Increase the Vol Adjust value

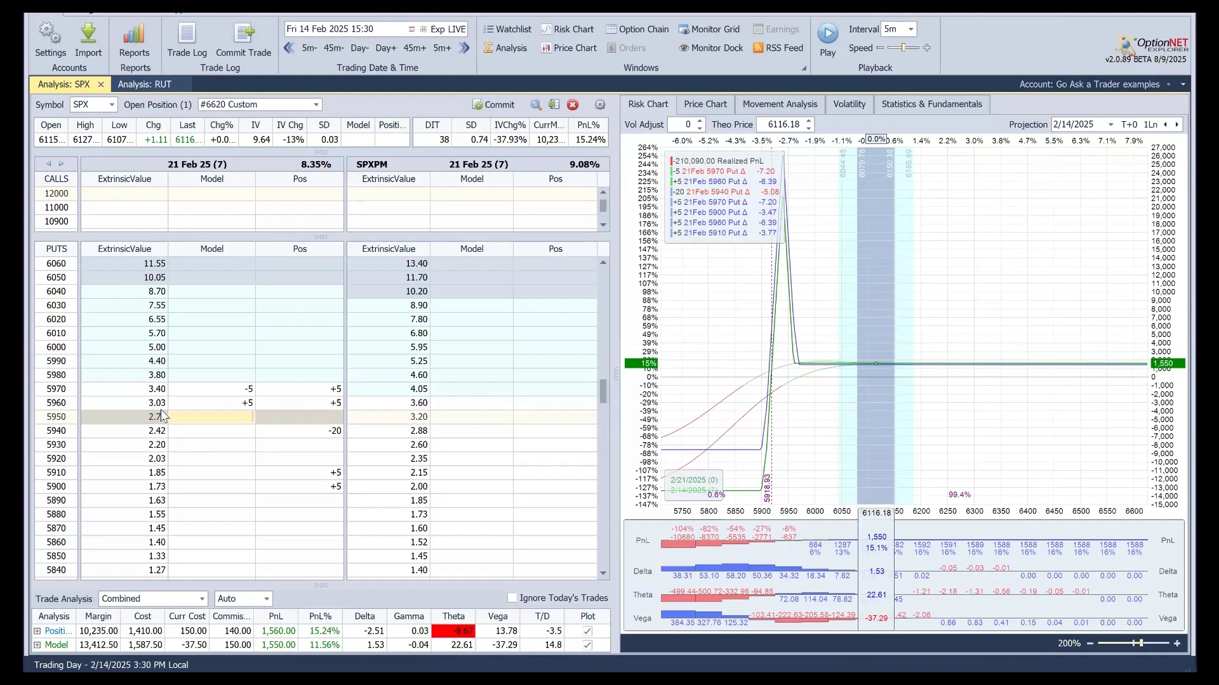700,121
